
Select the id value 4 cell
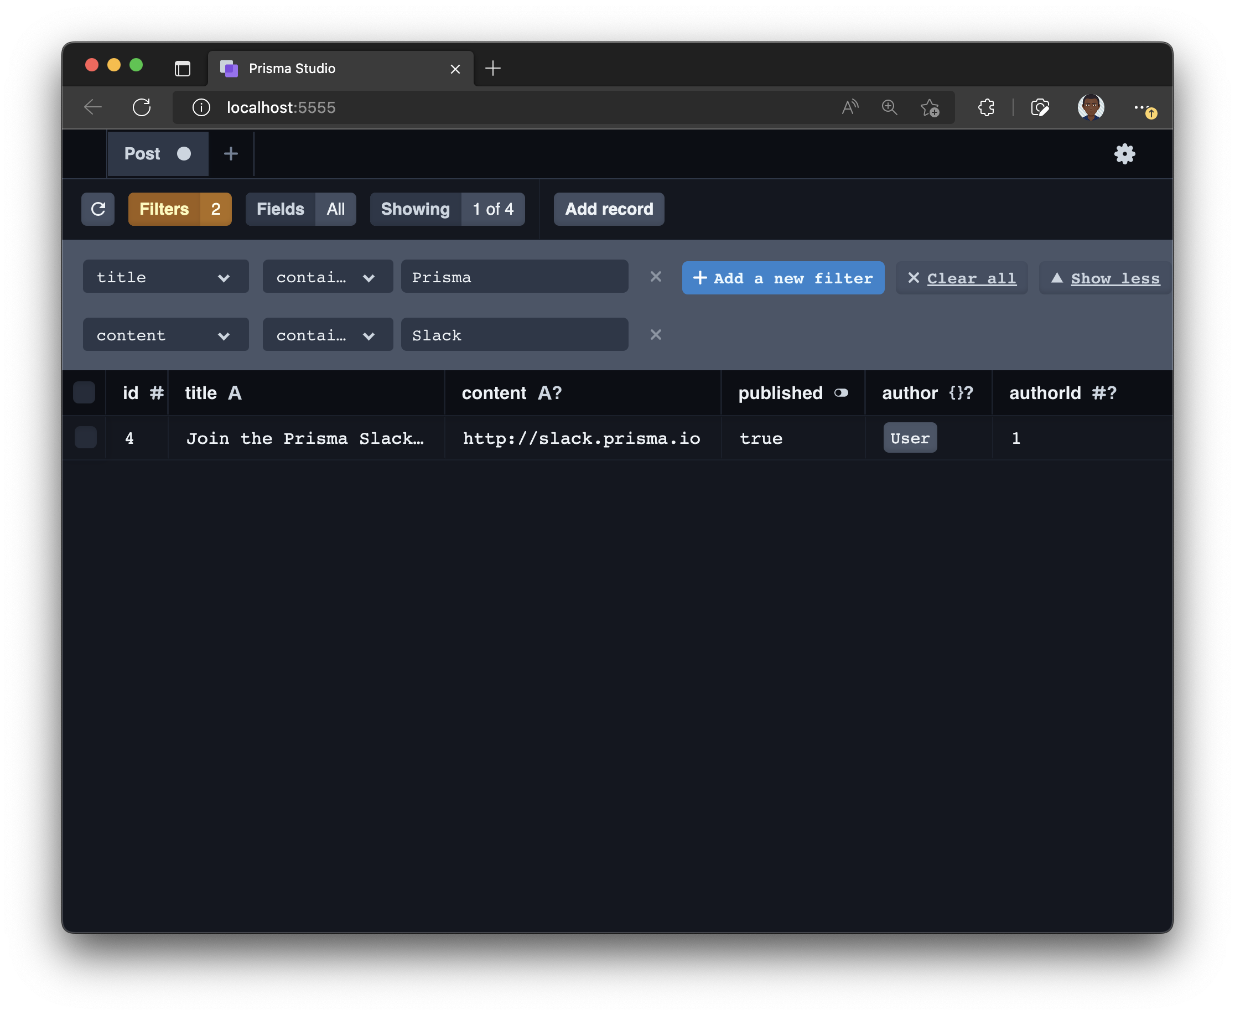[x=137, y=438]
